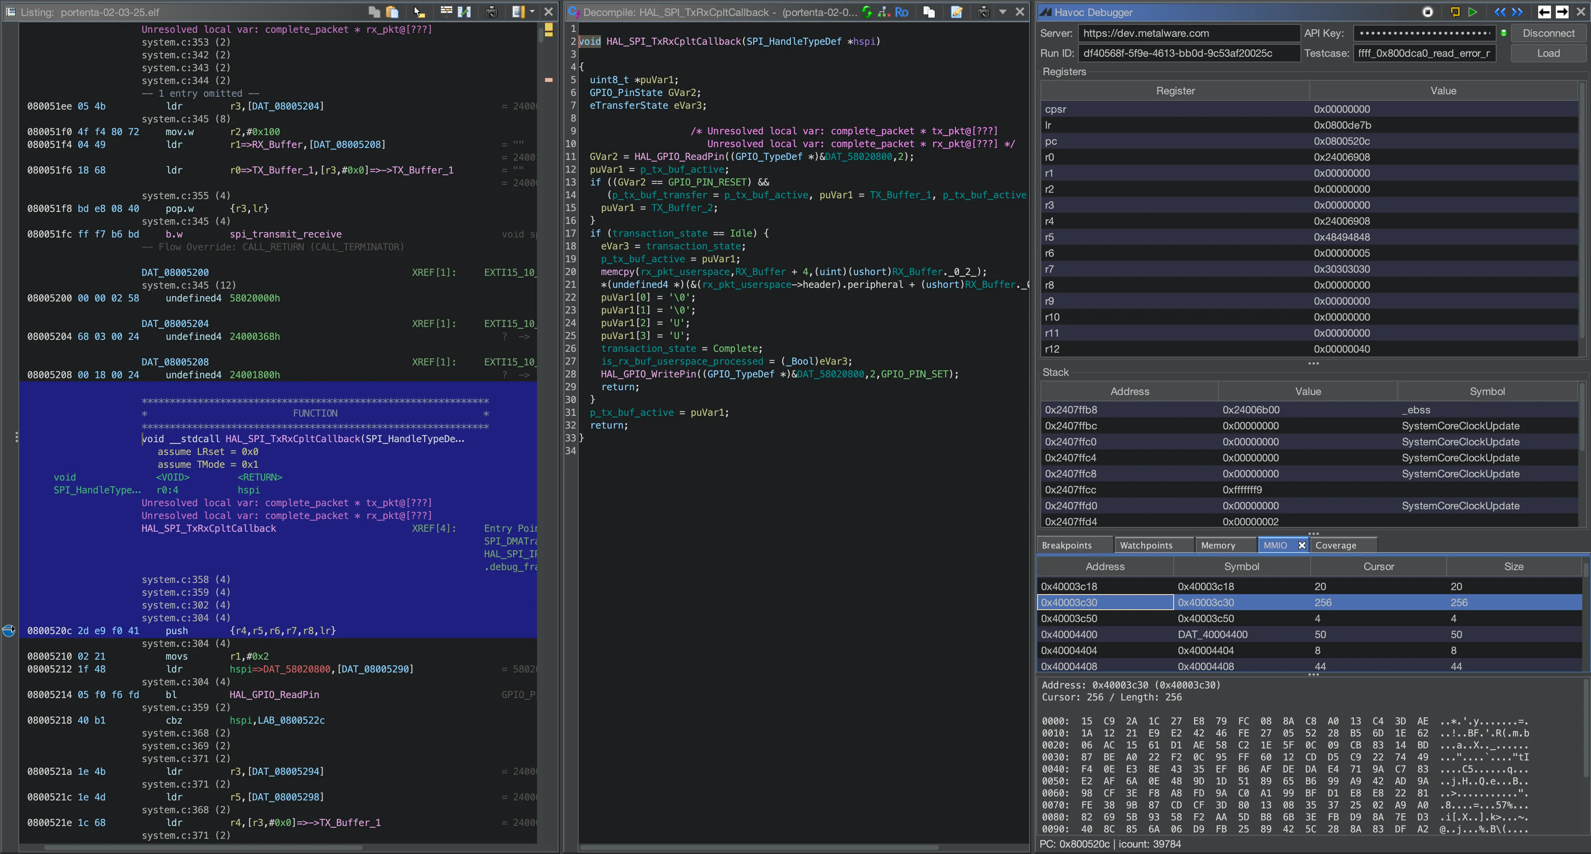
Task: Click the stop record icon in Havoc Debugger
Action: tap(1427, 12)
